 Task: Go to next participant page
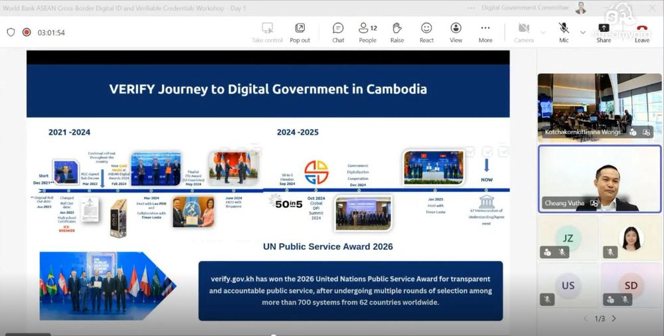pos(614,318)
